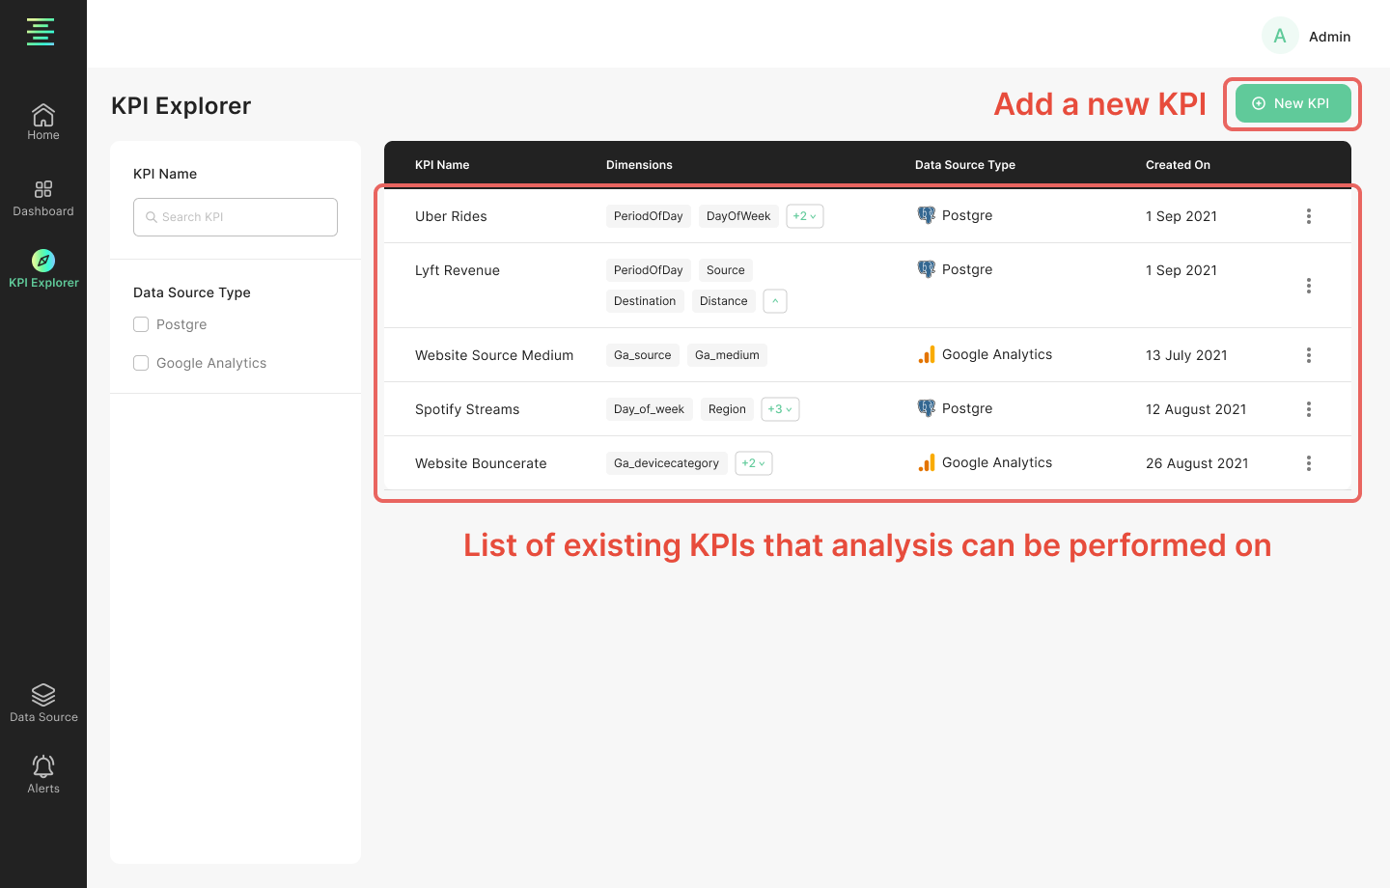Screen dimensions: 1390x888
Task: Click Day_of_week dimension tag
Action: pyautogui.click(x=650, y=409)
